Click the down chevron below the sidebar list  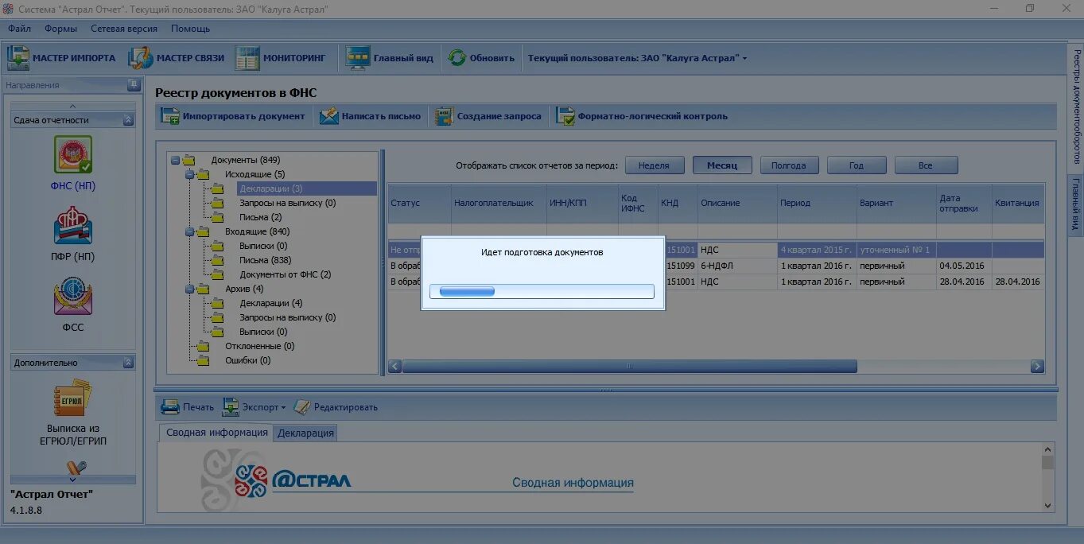click(x=72, y=479)
